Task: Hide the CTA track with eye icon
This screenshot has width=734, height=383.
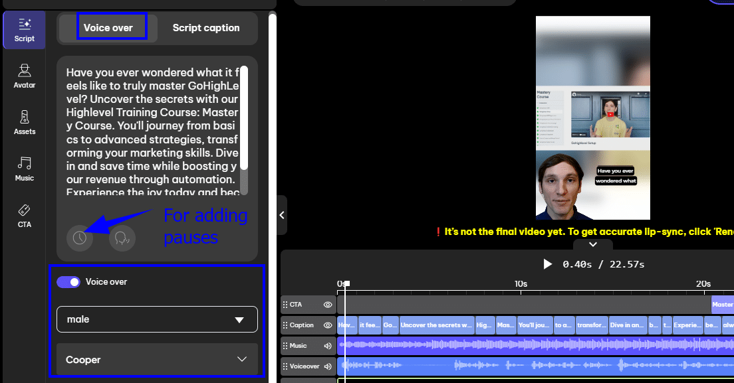Action: coord(328,305)
